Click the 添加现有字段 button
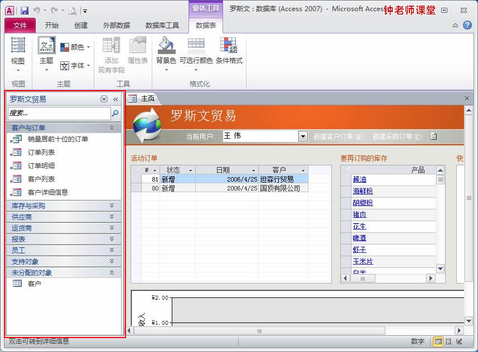This screenshot has height=352, width=478. point(111,55)
